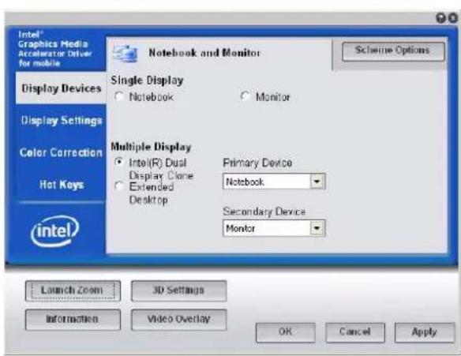Choose Extended Desktop radio button

pyautogui.click(x=119, y=186)
